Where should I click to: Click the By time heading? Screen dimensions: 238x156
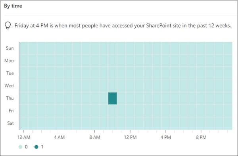13,6
